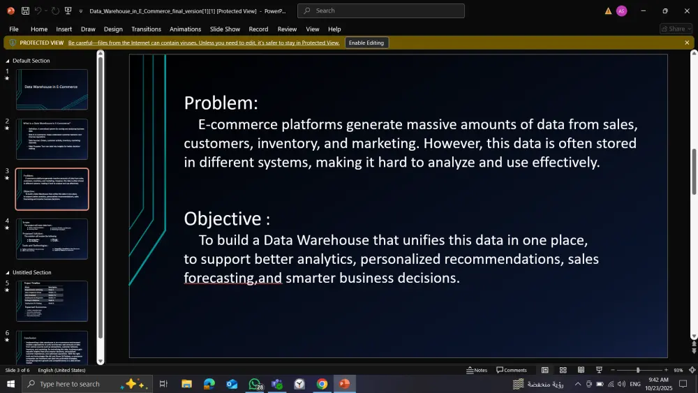Switch to the Slide Show tab

pyautogui.click(x=225, y=29)
